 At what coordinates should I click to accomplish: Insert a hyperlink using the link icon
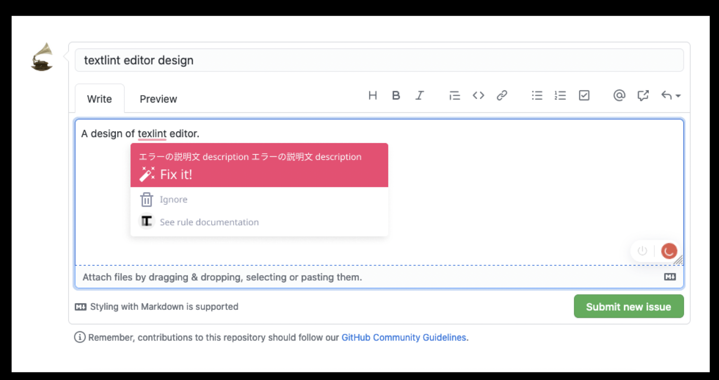click(x=502, y=95)
